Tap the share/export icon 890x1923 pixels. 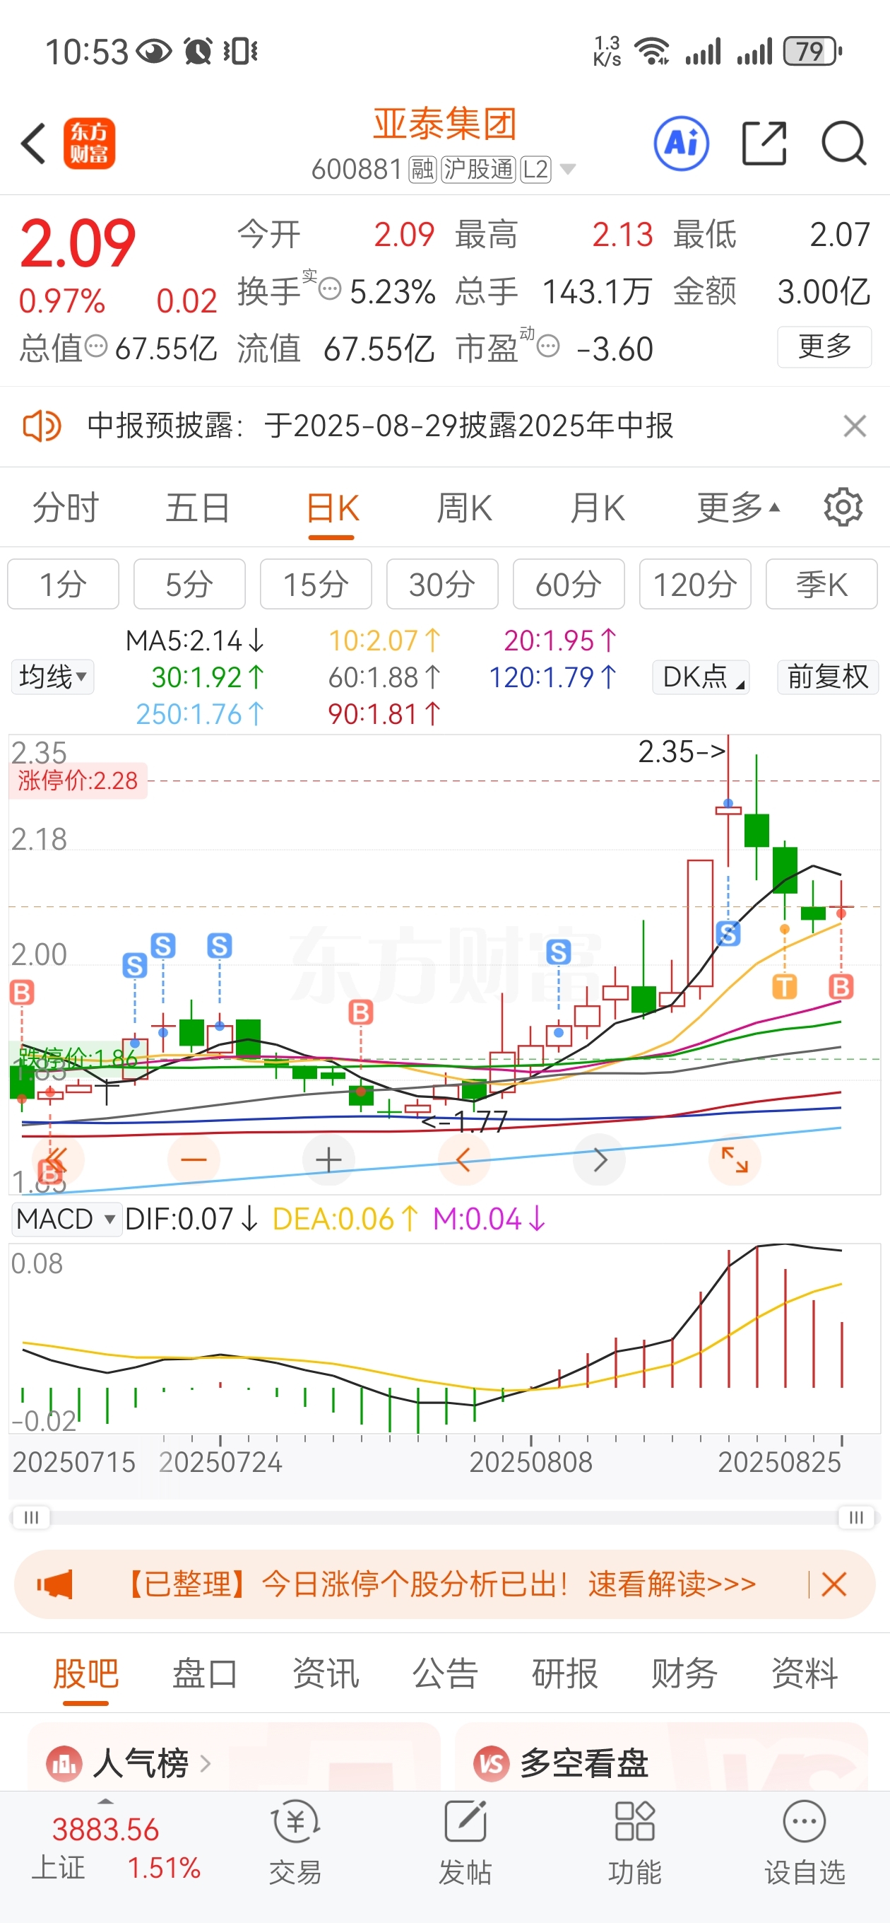765,144
